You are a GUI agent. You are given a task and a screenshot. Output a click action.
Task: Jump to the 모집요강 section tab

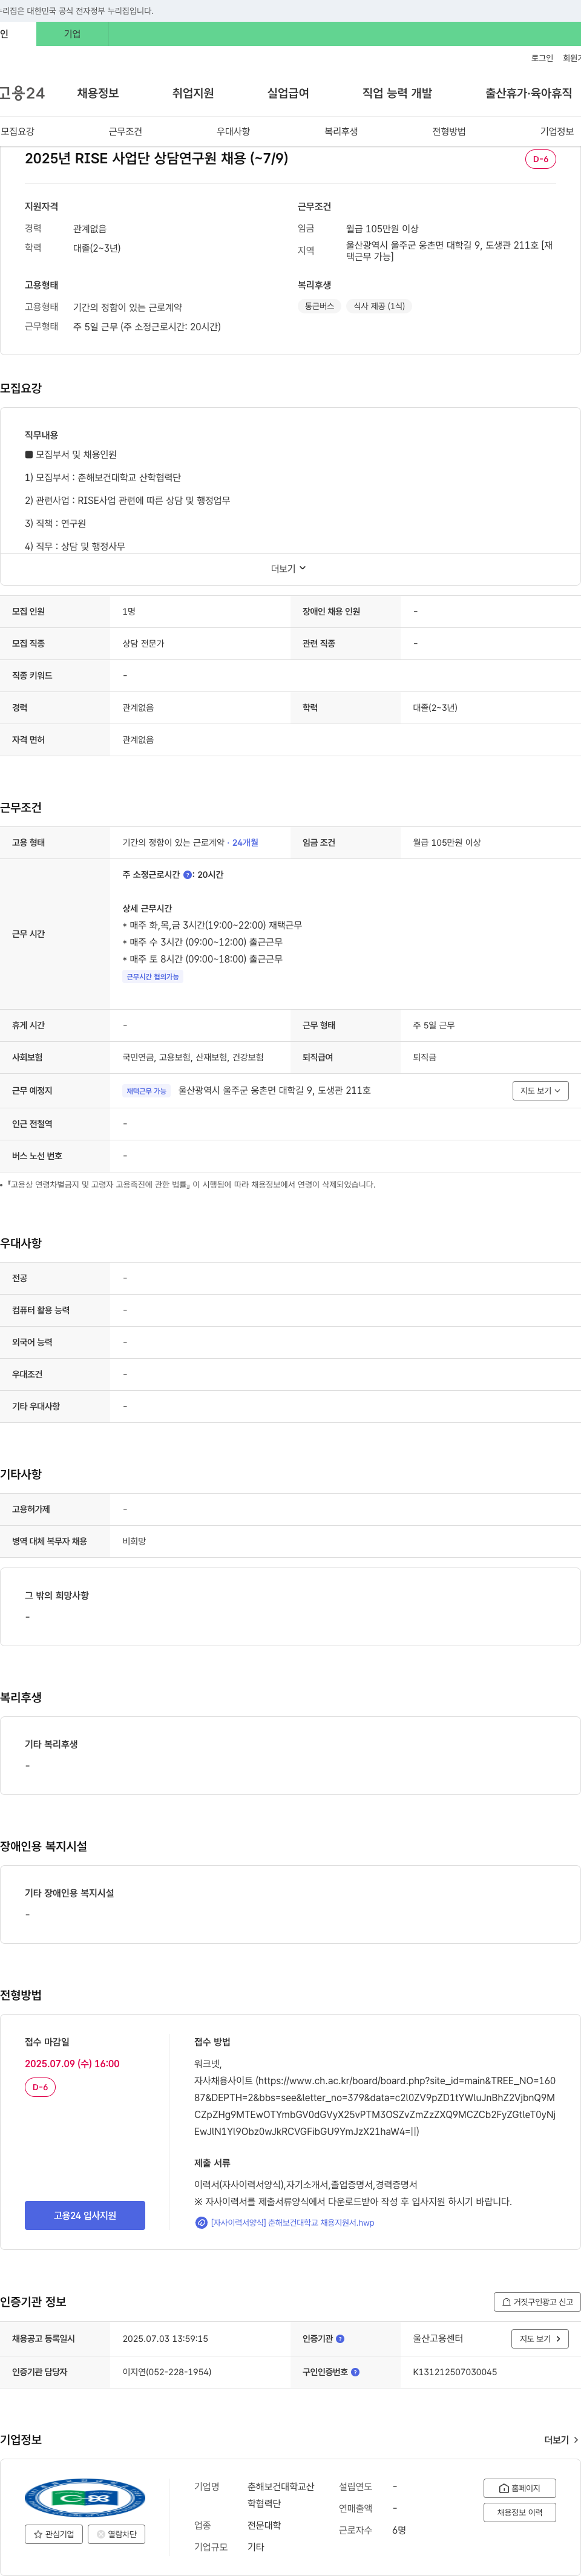[x=17, y=131]
